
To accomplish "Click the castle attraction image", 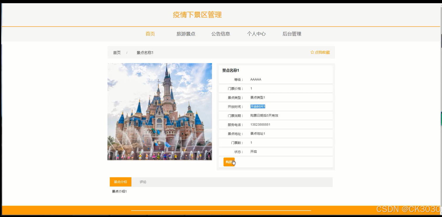I will (160, 112).
